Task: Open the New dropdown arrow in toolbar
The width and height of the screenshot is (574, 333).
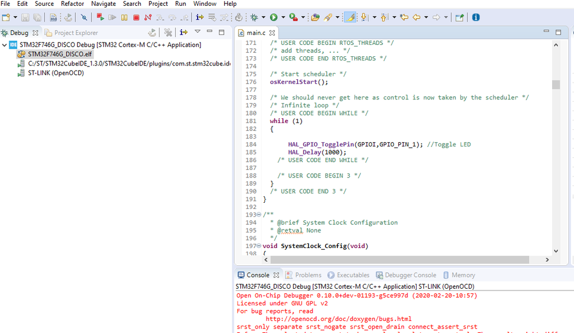Action: point(15,17)
